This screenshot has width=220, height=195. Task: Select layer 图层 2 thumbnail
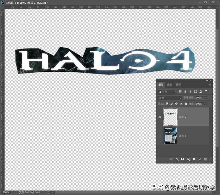[x=170, y=117]
